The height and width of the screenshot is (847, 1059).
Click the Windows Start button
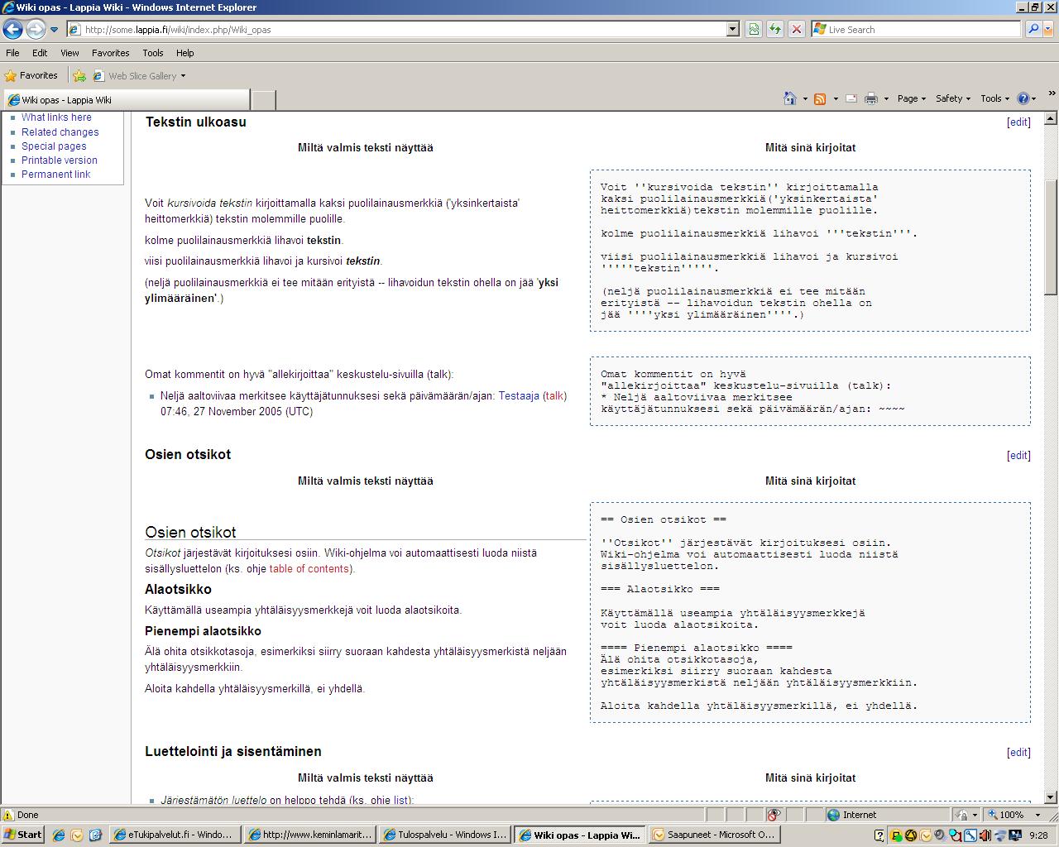point(23,835)
